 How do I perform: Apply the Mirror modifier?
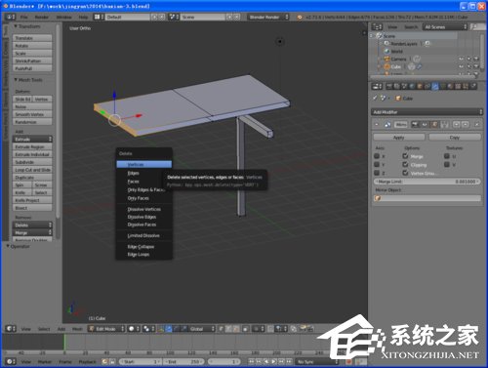(399, 138)
